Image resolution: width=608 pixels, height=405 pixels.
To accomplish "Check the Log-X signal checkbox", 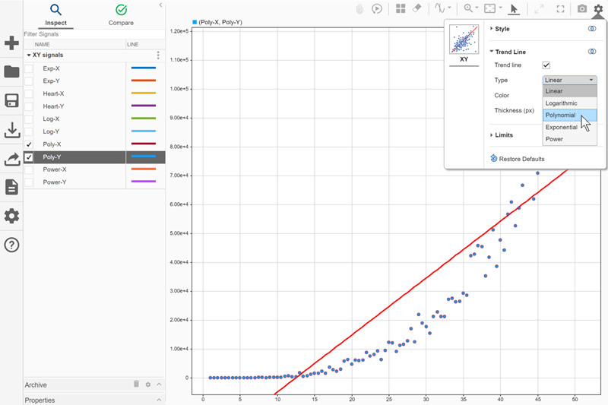I will pos(29,119).
